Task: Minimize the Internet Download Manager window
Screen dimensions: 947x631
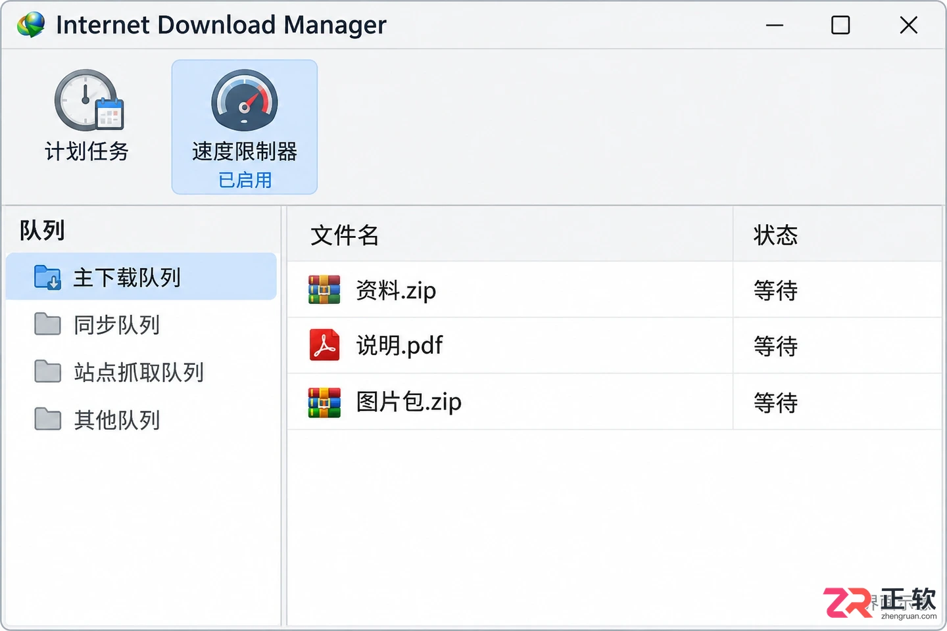Action: pos(775,25)
